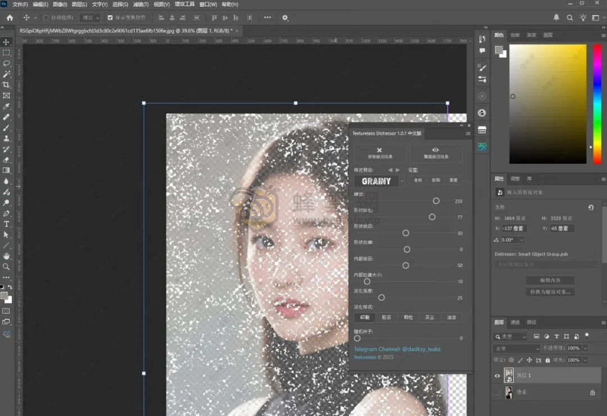
Task: Select the Move tool in the toolbox
Action: point(6,42)
